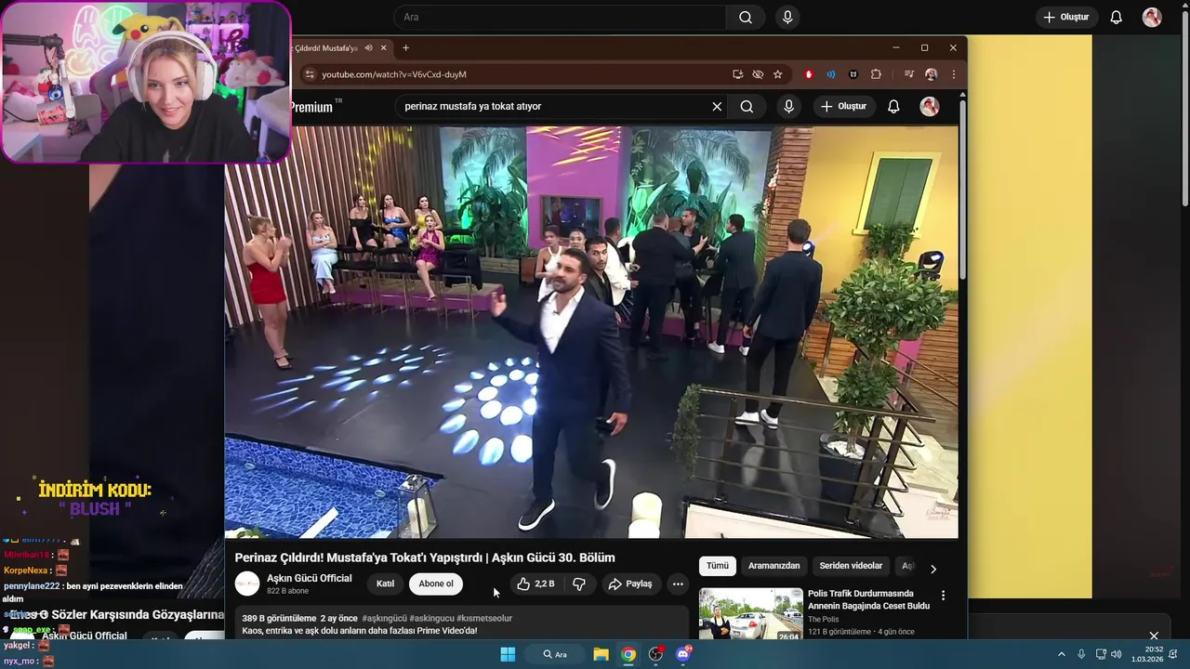The width and height of the screenshot is (1190, 669).
Task: Click the install/cast screen icon in the address bar
Action: [x=738, y=74]
